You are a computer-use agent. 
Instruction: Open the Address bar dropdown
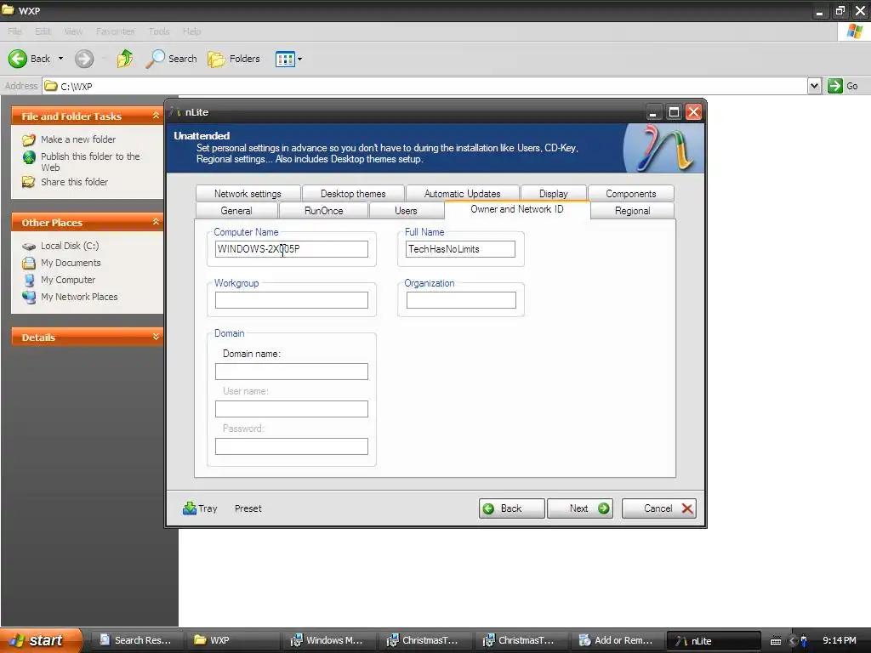pyautogui.click(x=814, y=86)
